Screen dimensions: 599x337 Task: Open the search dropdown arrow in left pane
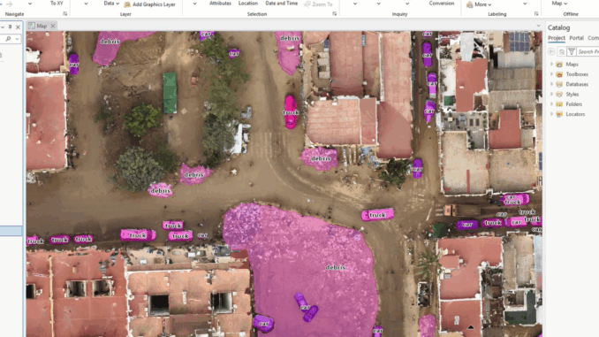17,39
